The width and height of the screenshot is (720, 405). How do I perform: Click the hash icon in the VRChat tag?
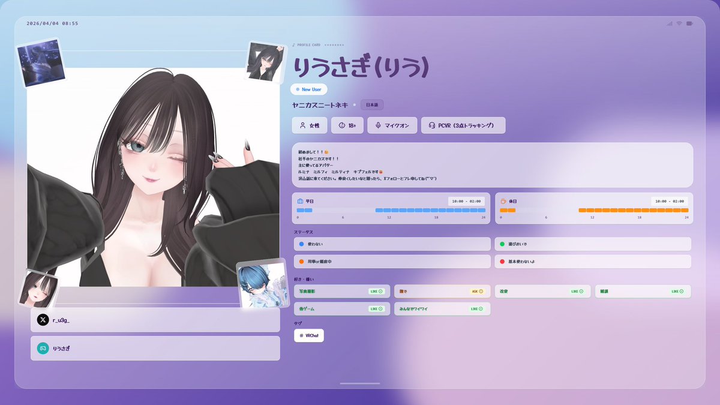[301, 335]
